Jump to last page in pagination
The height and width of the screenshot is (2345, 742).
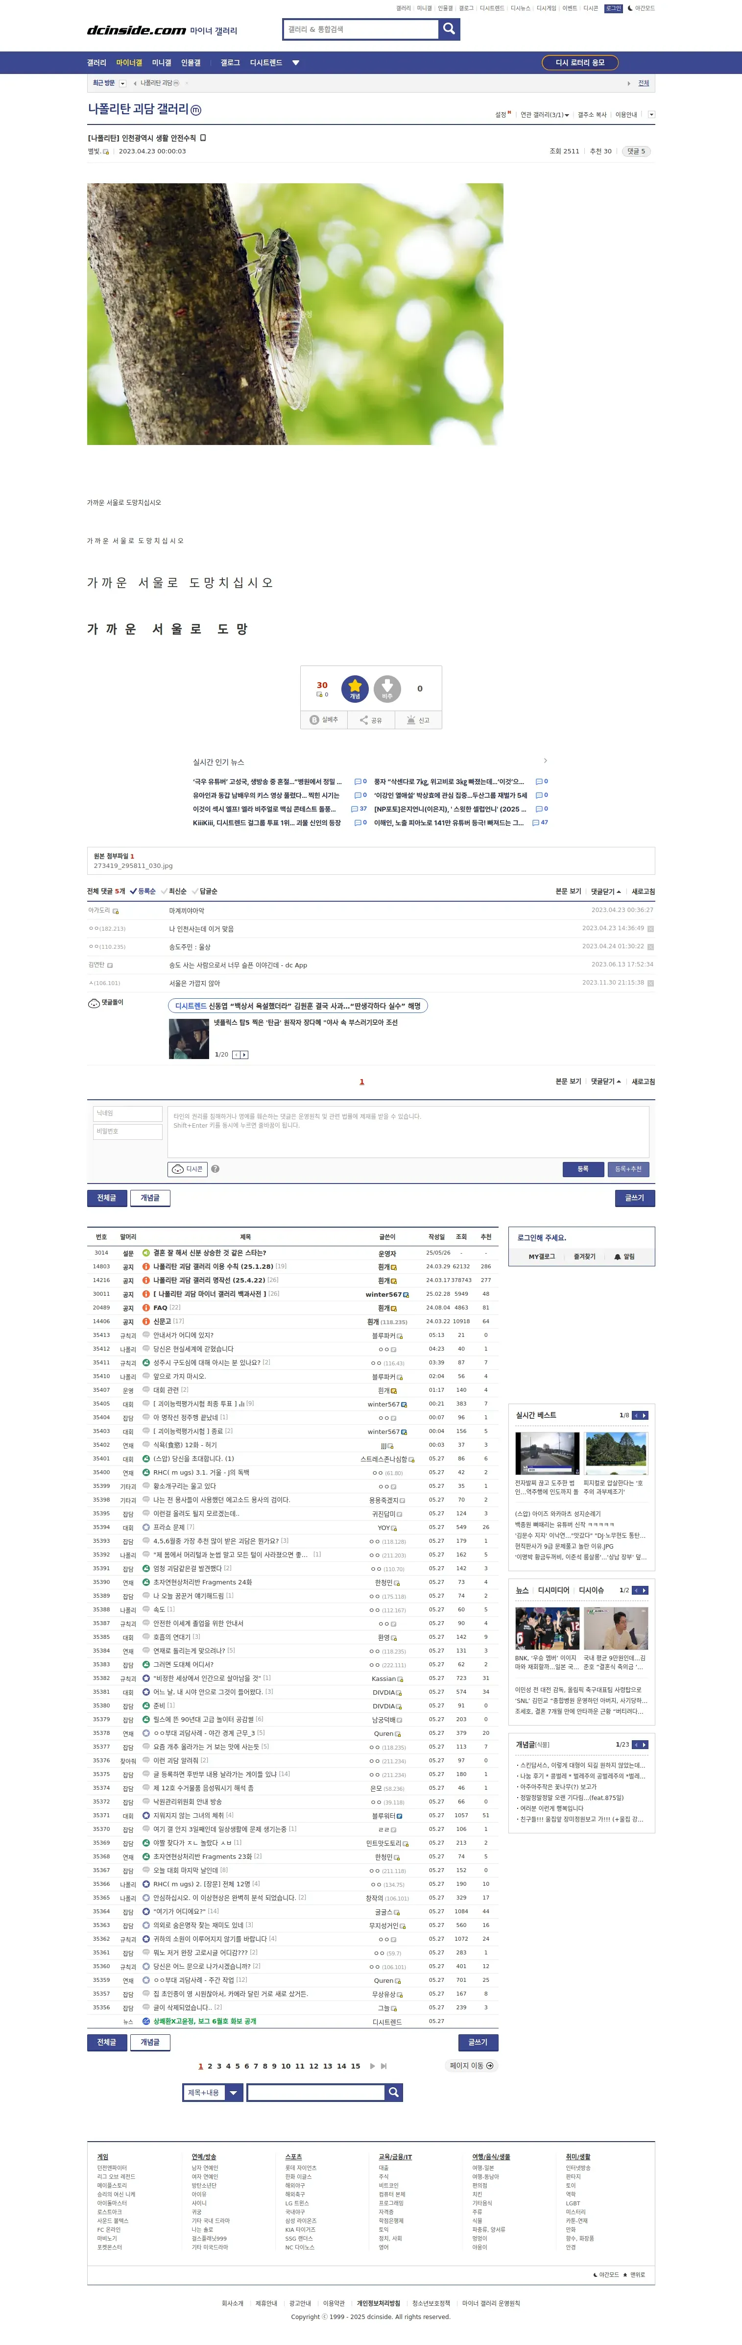click(383, 2067)
